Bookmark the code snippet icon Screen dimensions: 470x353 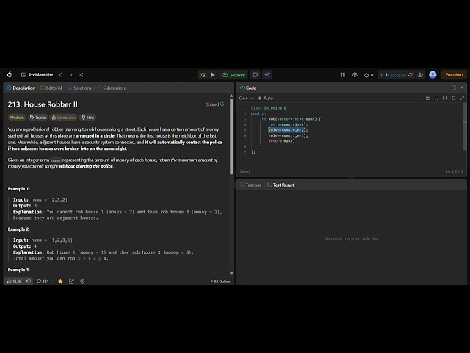tap(436, 98)
